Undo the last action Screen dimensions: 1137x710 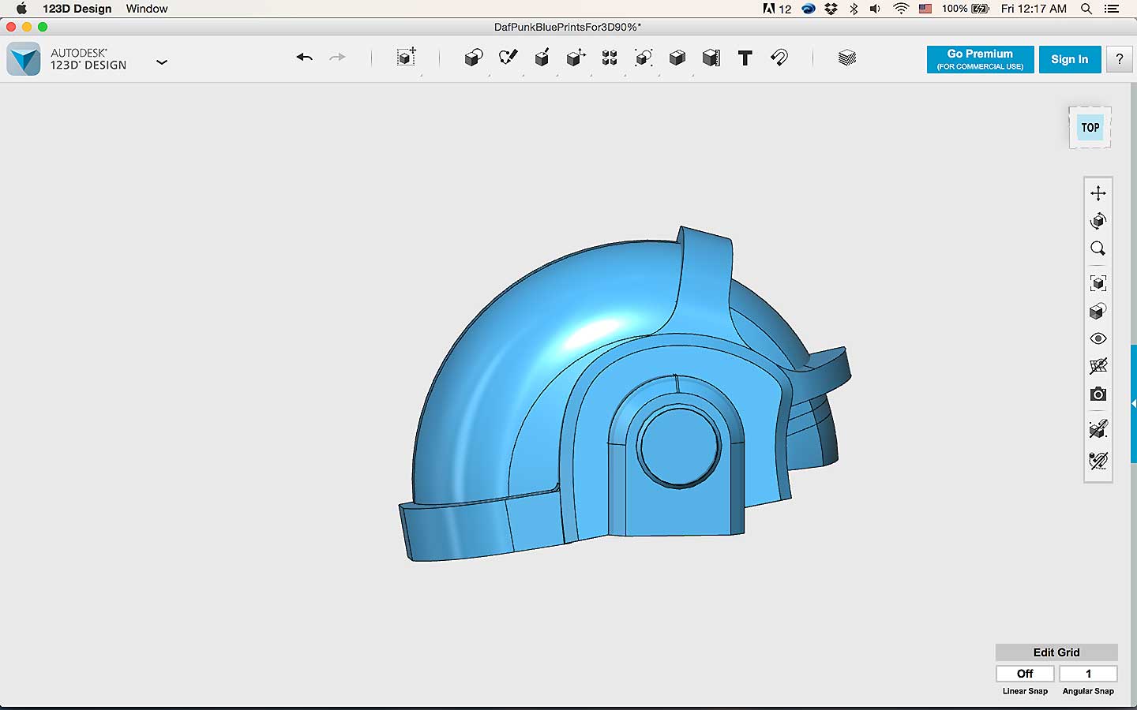[305, 58]
